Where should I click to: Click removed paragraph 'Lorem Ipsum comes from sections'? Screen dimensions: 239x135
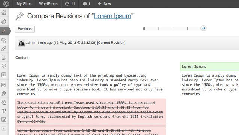point(91,131)
